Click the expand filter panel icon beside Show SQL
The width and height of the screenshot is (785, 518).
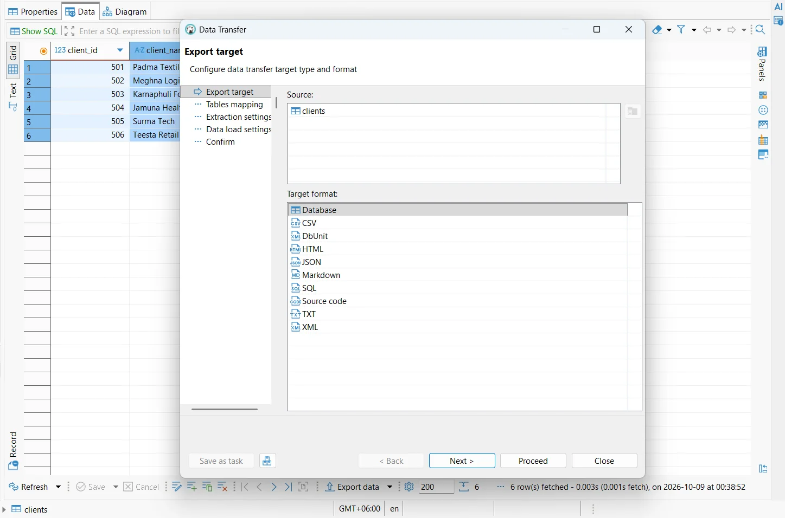pyautogui.click(x=69, y=31)
